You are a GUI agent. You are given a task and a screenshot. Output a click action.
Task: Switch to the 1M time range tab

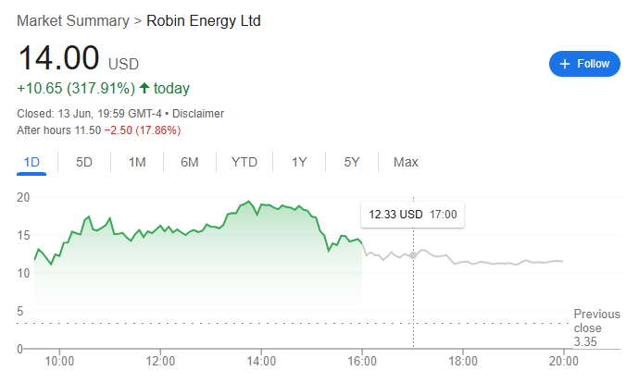coord(137,162)
